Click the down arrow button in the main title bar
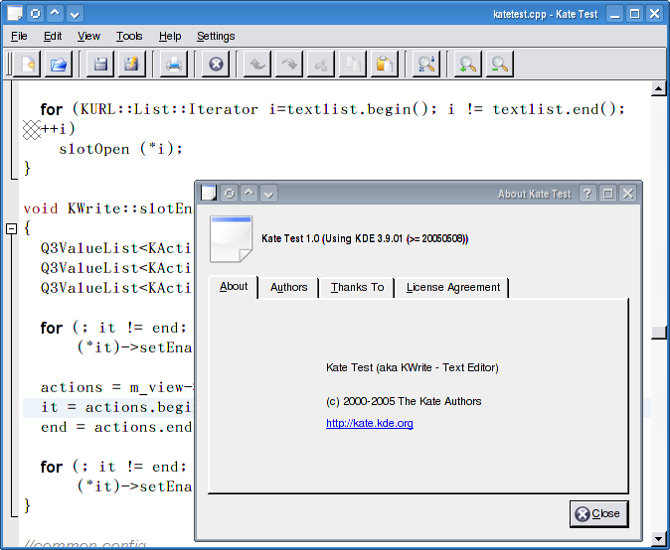Image resolution: width=670 pixels, height=550 pixels. [x=75, y=14]
